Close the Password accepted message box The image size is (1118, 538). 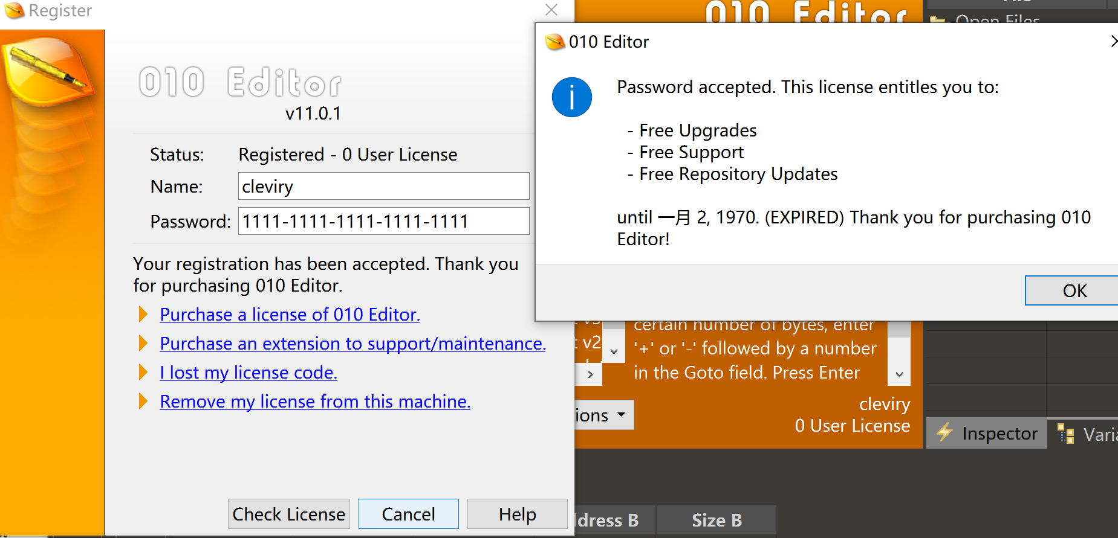pyautogui.click(x=1113, y=41)
